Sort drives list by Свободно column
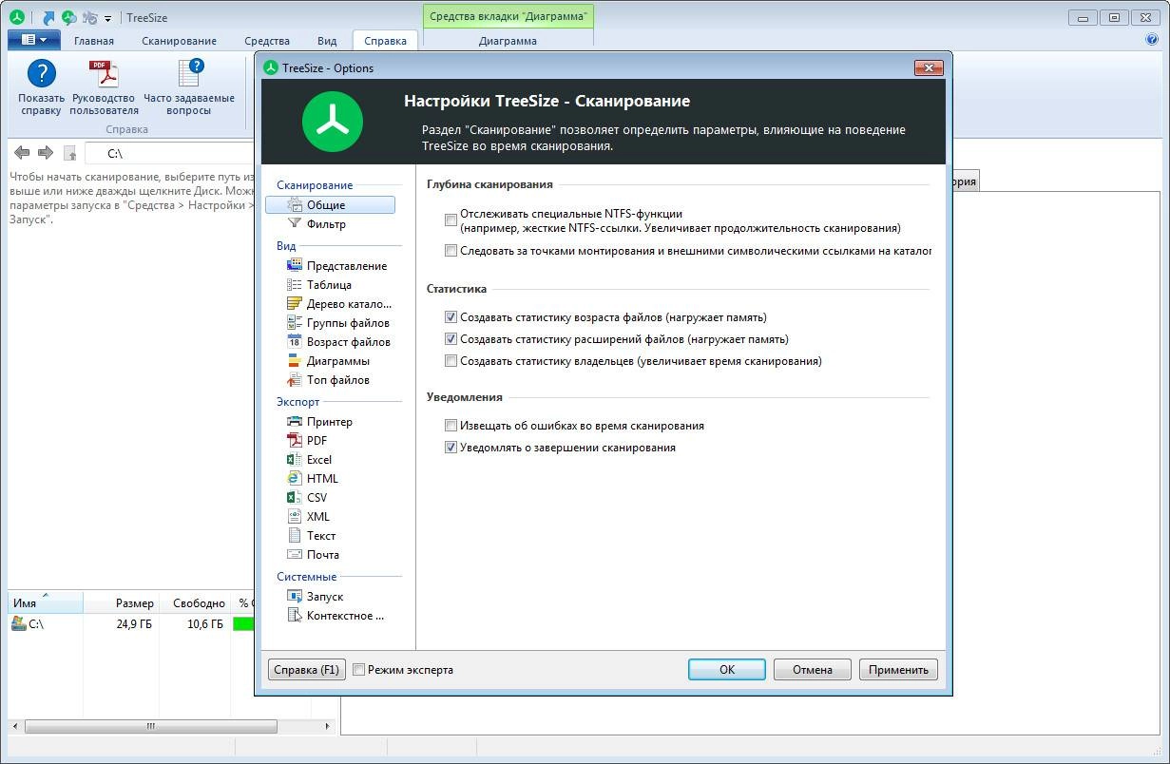The image size is (1170, 764). 195,602
